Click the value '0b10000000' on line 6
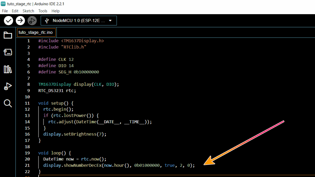315x177 pixels. (86, 72)
